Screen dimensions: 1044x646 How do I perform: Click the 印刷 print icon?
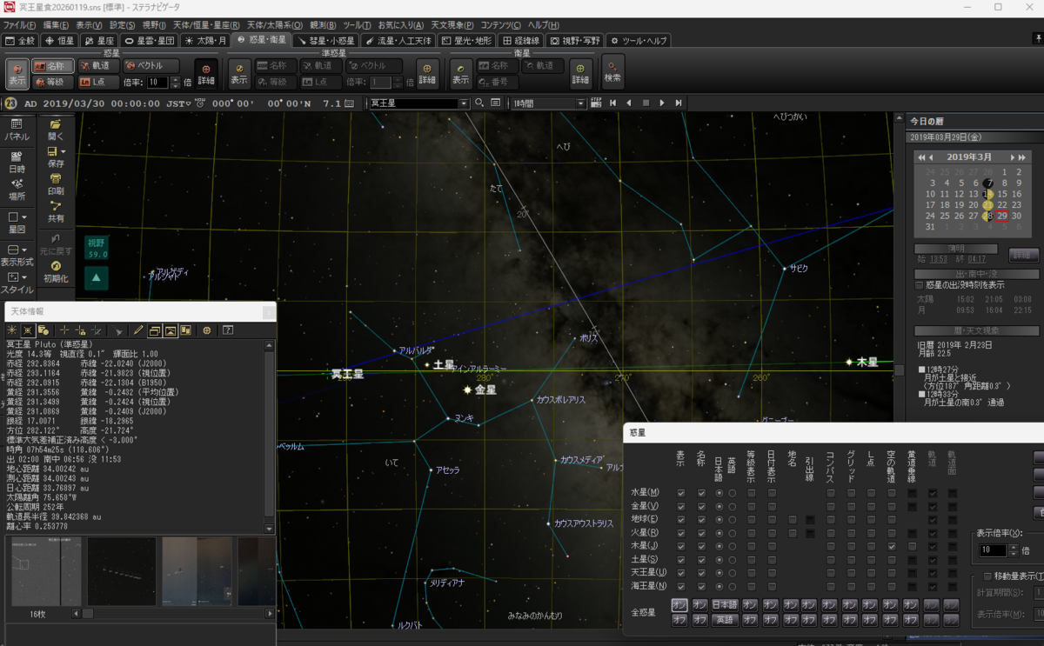click(56, 183)
